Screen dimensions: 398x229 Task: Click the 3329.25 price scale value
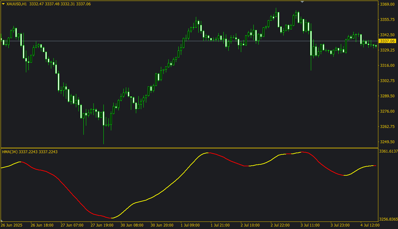point(387,50)
